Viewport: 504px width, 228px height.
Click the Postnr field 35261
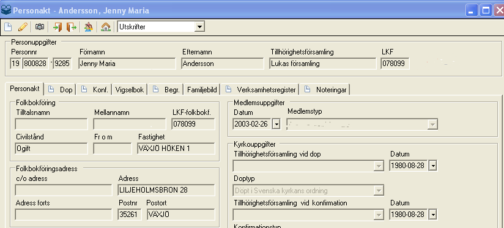130,215
